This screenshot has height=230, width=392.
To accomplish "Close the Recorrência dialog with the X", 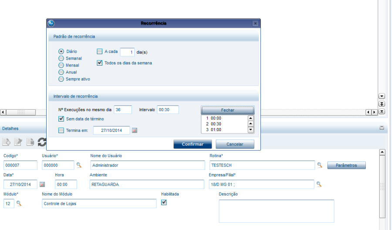I will click(255, 23).
